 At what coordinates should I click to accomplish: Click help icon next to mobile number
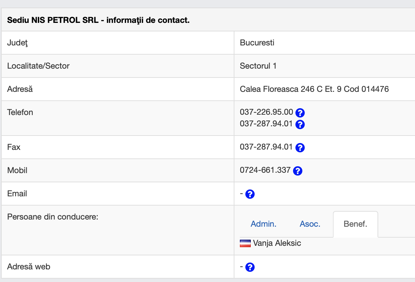(298, 171)
